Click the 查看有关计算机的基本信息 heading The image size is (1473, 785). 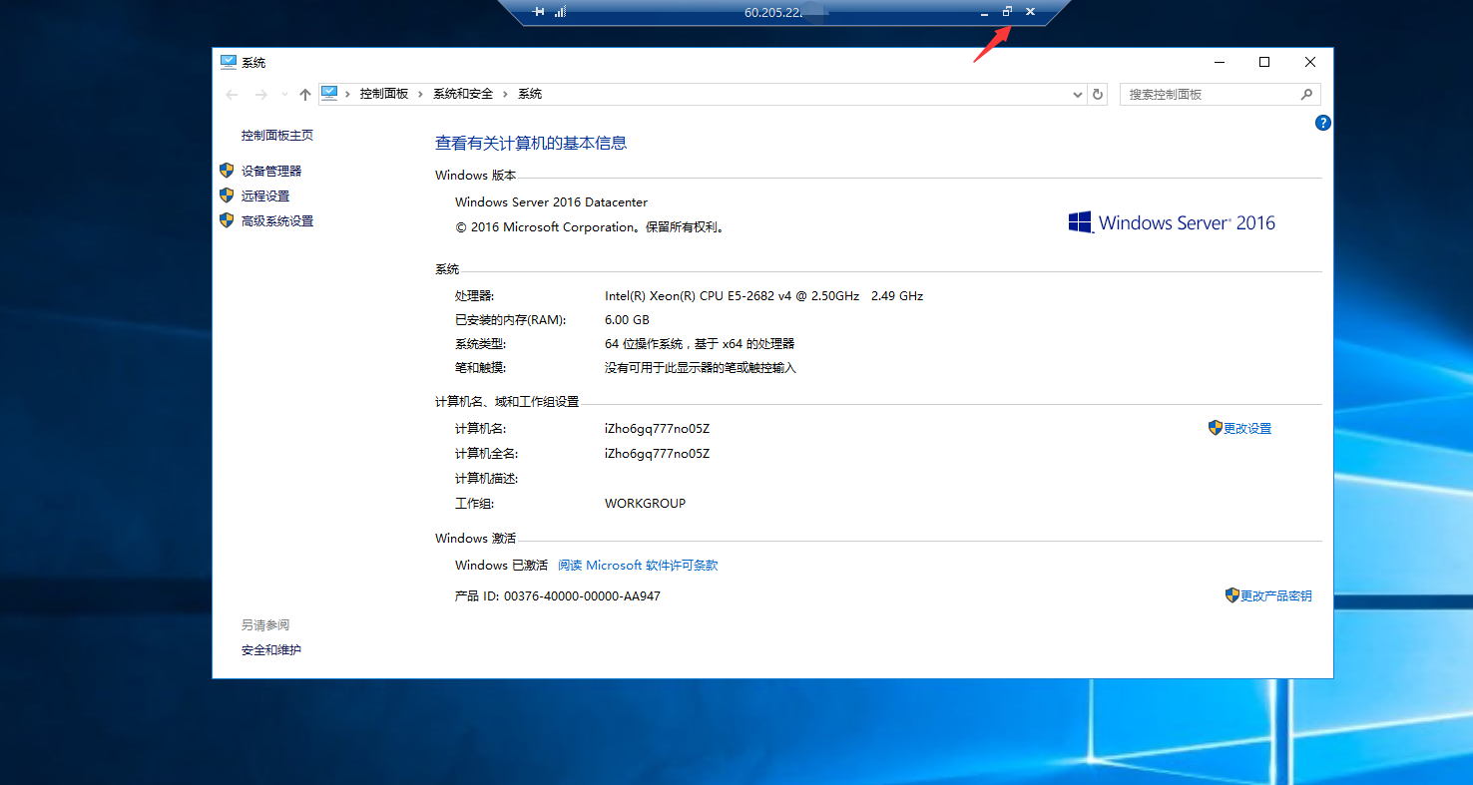click(531, 143)
